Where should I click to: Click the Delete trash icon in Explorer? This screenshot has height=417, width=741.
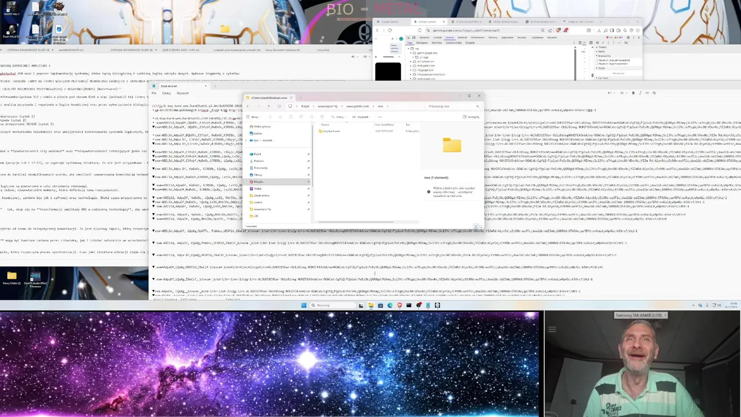322,117
